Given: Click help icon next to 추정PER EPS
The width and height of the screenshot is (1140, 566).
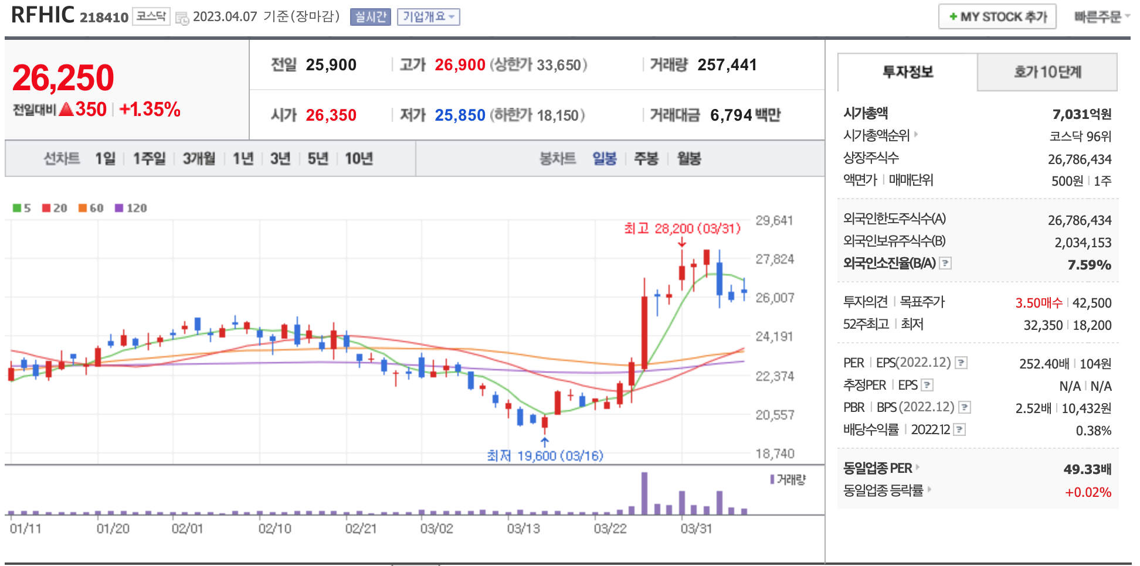Looking at the screenshot, I should point(927,385).
